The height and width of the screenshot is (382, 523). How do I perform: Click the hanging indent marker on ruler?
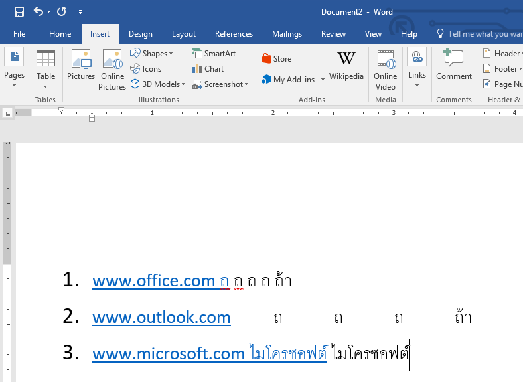tap(92, 116)
